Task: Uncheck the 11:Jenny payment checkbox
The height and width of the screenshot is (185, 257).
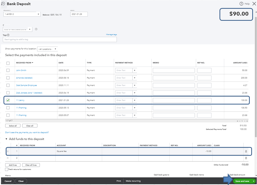Action: [x=8, y=100]
